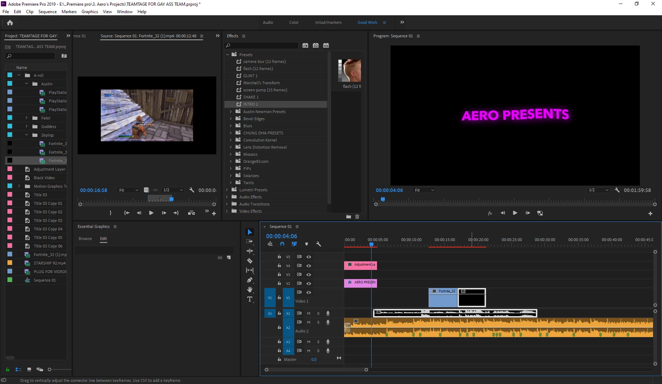Open the Graphics menu
The height and width of the screenshot is (384, 662).
tap(90, 12)
